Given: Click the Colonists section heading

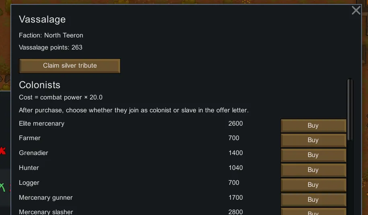Looking at the screenshot, I should pos(39,85).
